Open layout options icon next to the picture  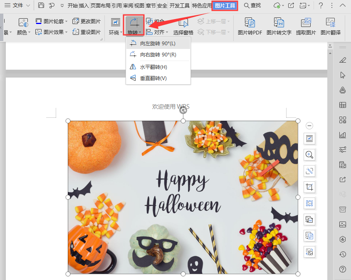[309, 139]
